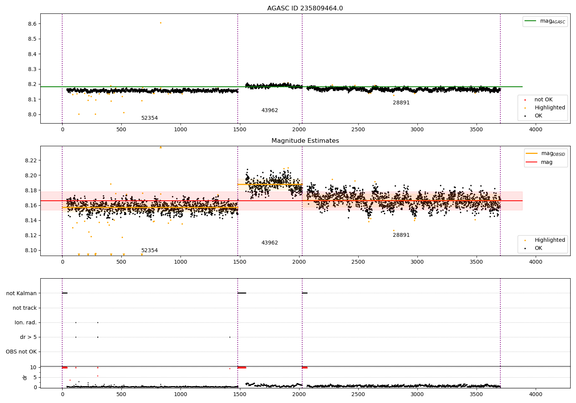Click x-axis tick '4000' under the bottom plot
576x403 pixels.
coord(536,395)
